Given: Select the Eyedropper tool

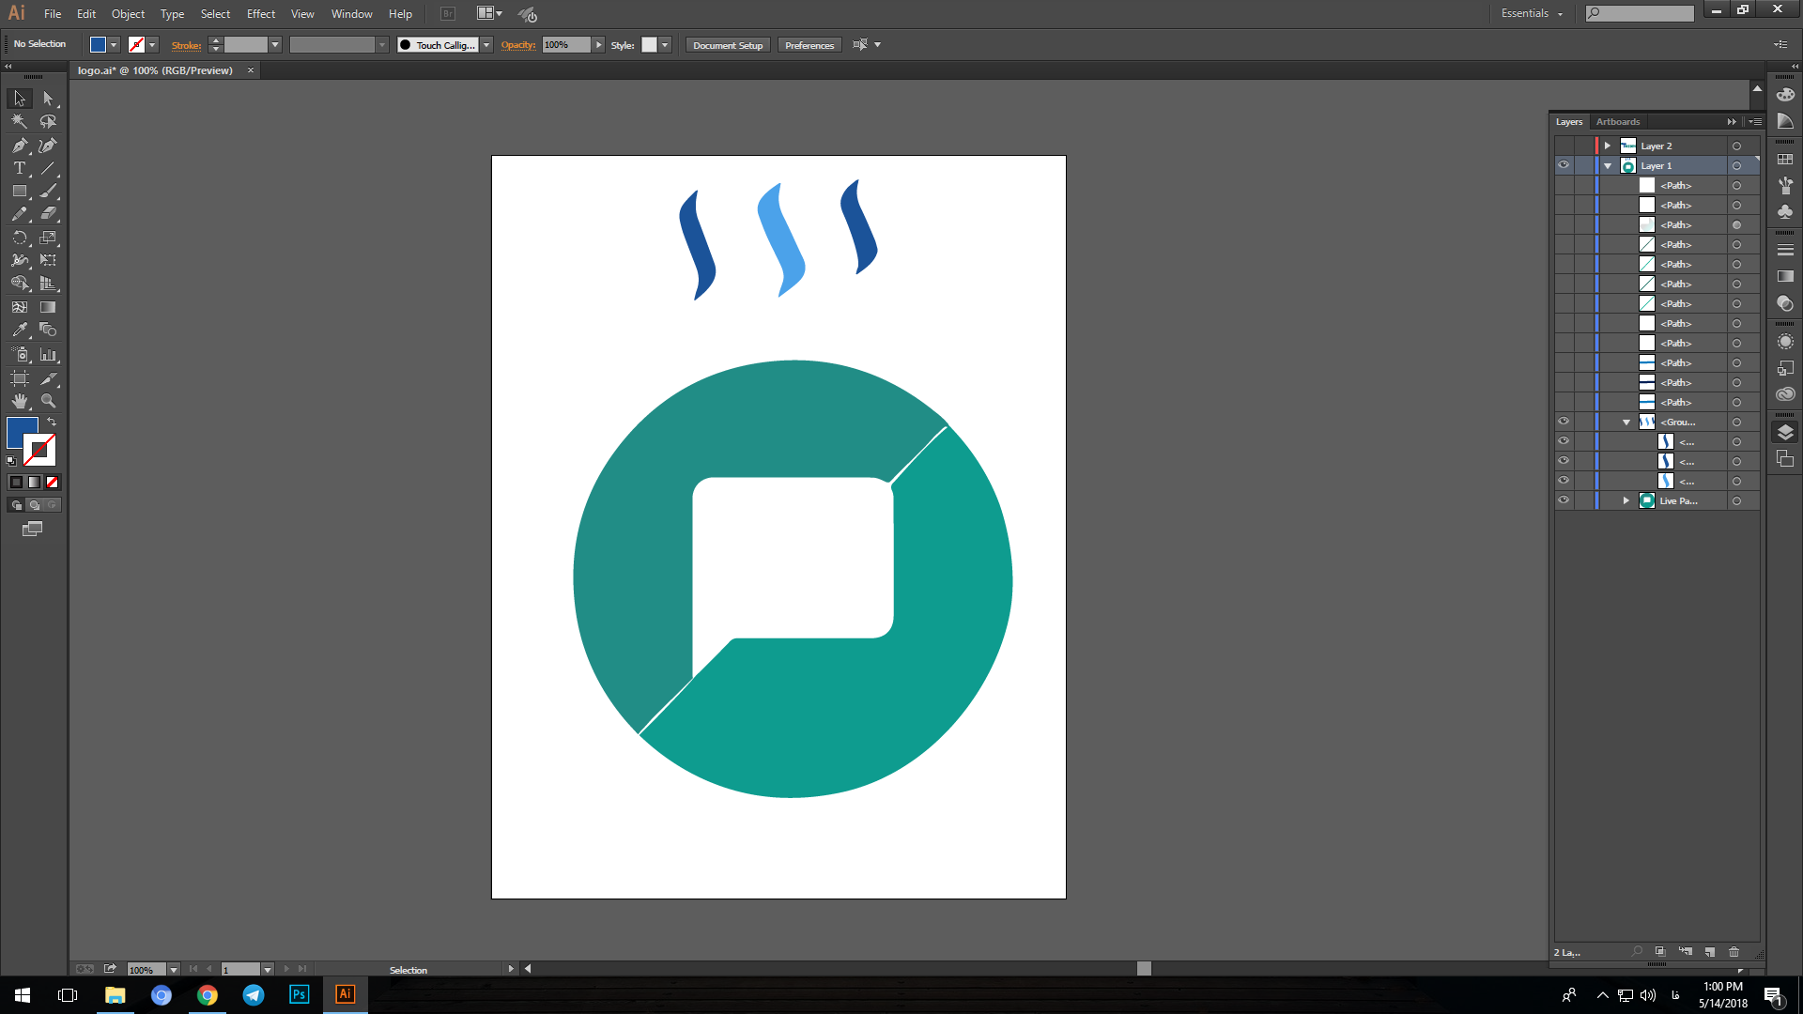Looking at the screenshot, I should [x=19, y=330].
